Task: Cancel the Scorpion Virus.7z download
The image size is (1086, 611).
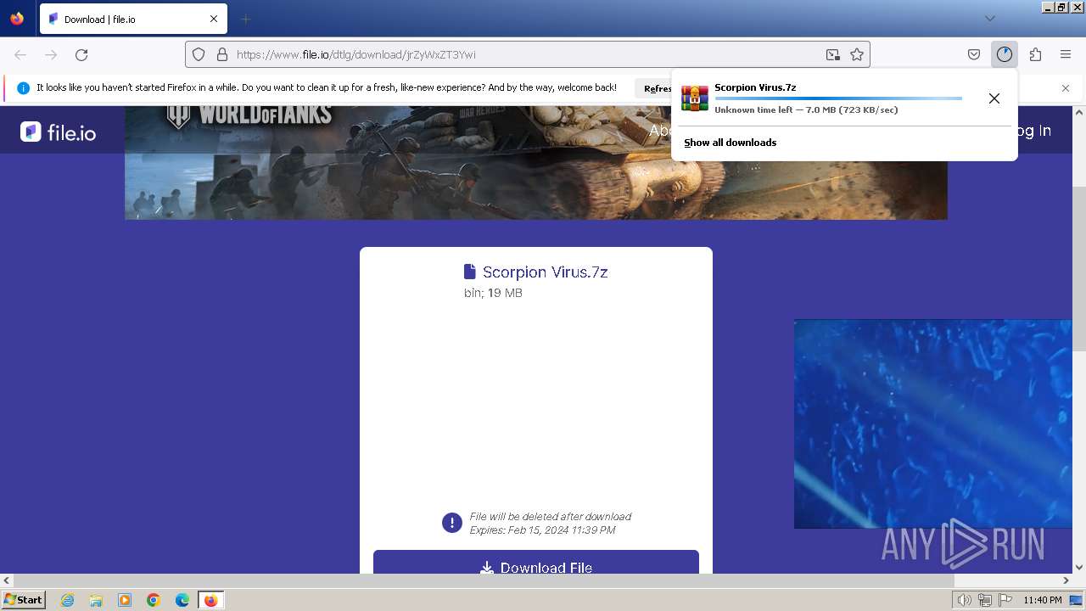Action: click(x=994, y=98)
